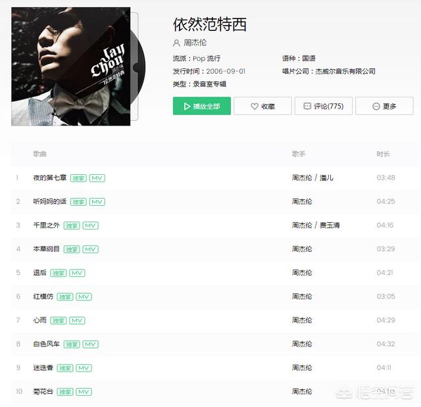Click the MV badge next to 心雨
This screenshot has width=421, height=407.
[x=77, y=321]
